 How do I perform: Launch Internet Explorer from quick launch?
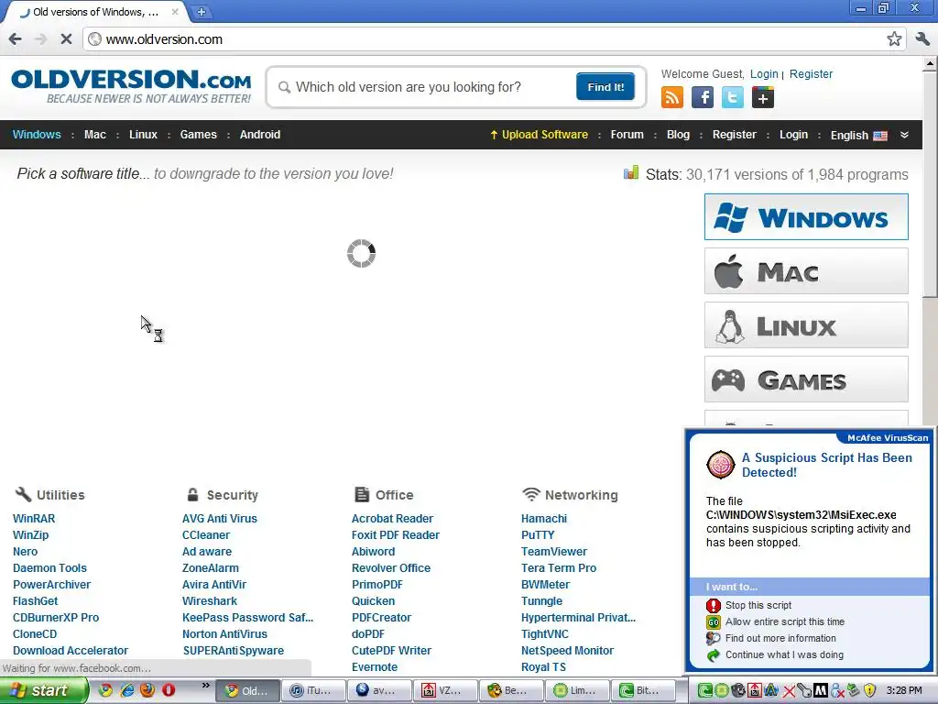coord(126,690)
